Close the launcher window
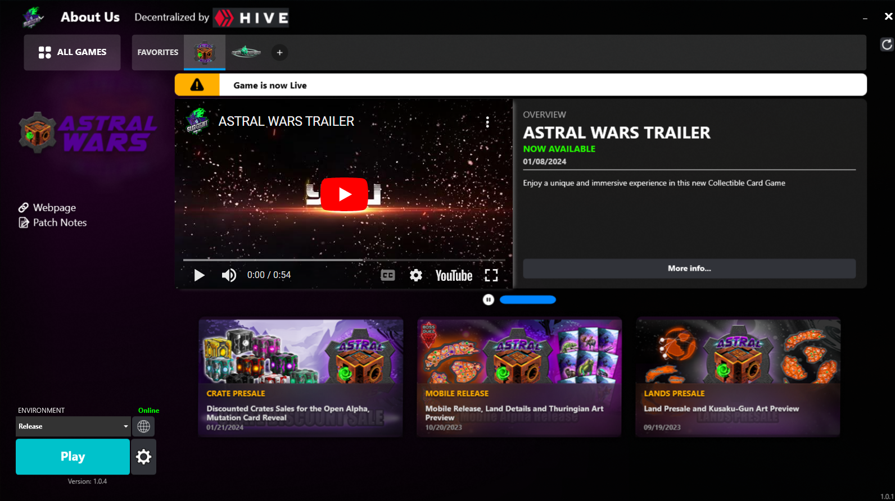 (888, 17)
